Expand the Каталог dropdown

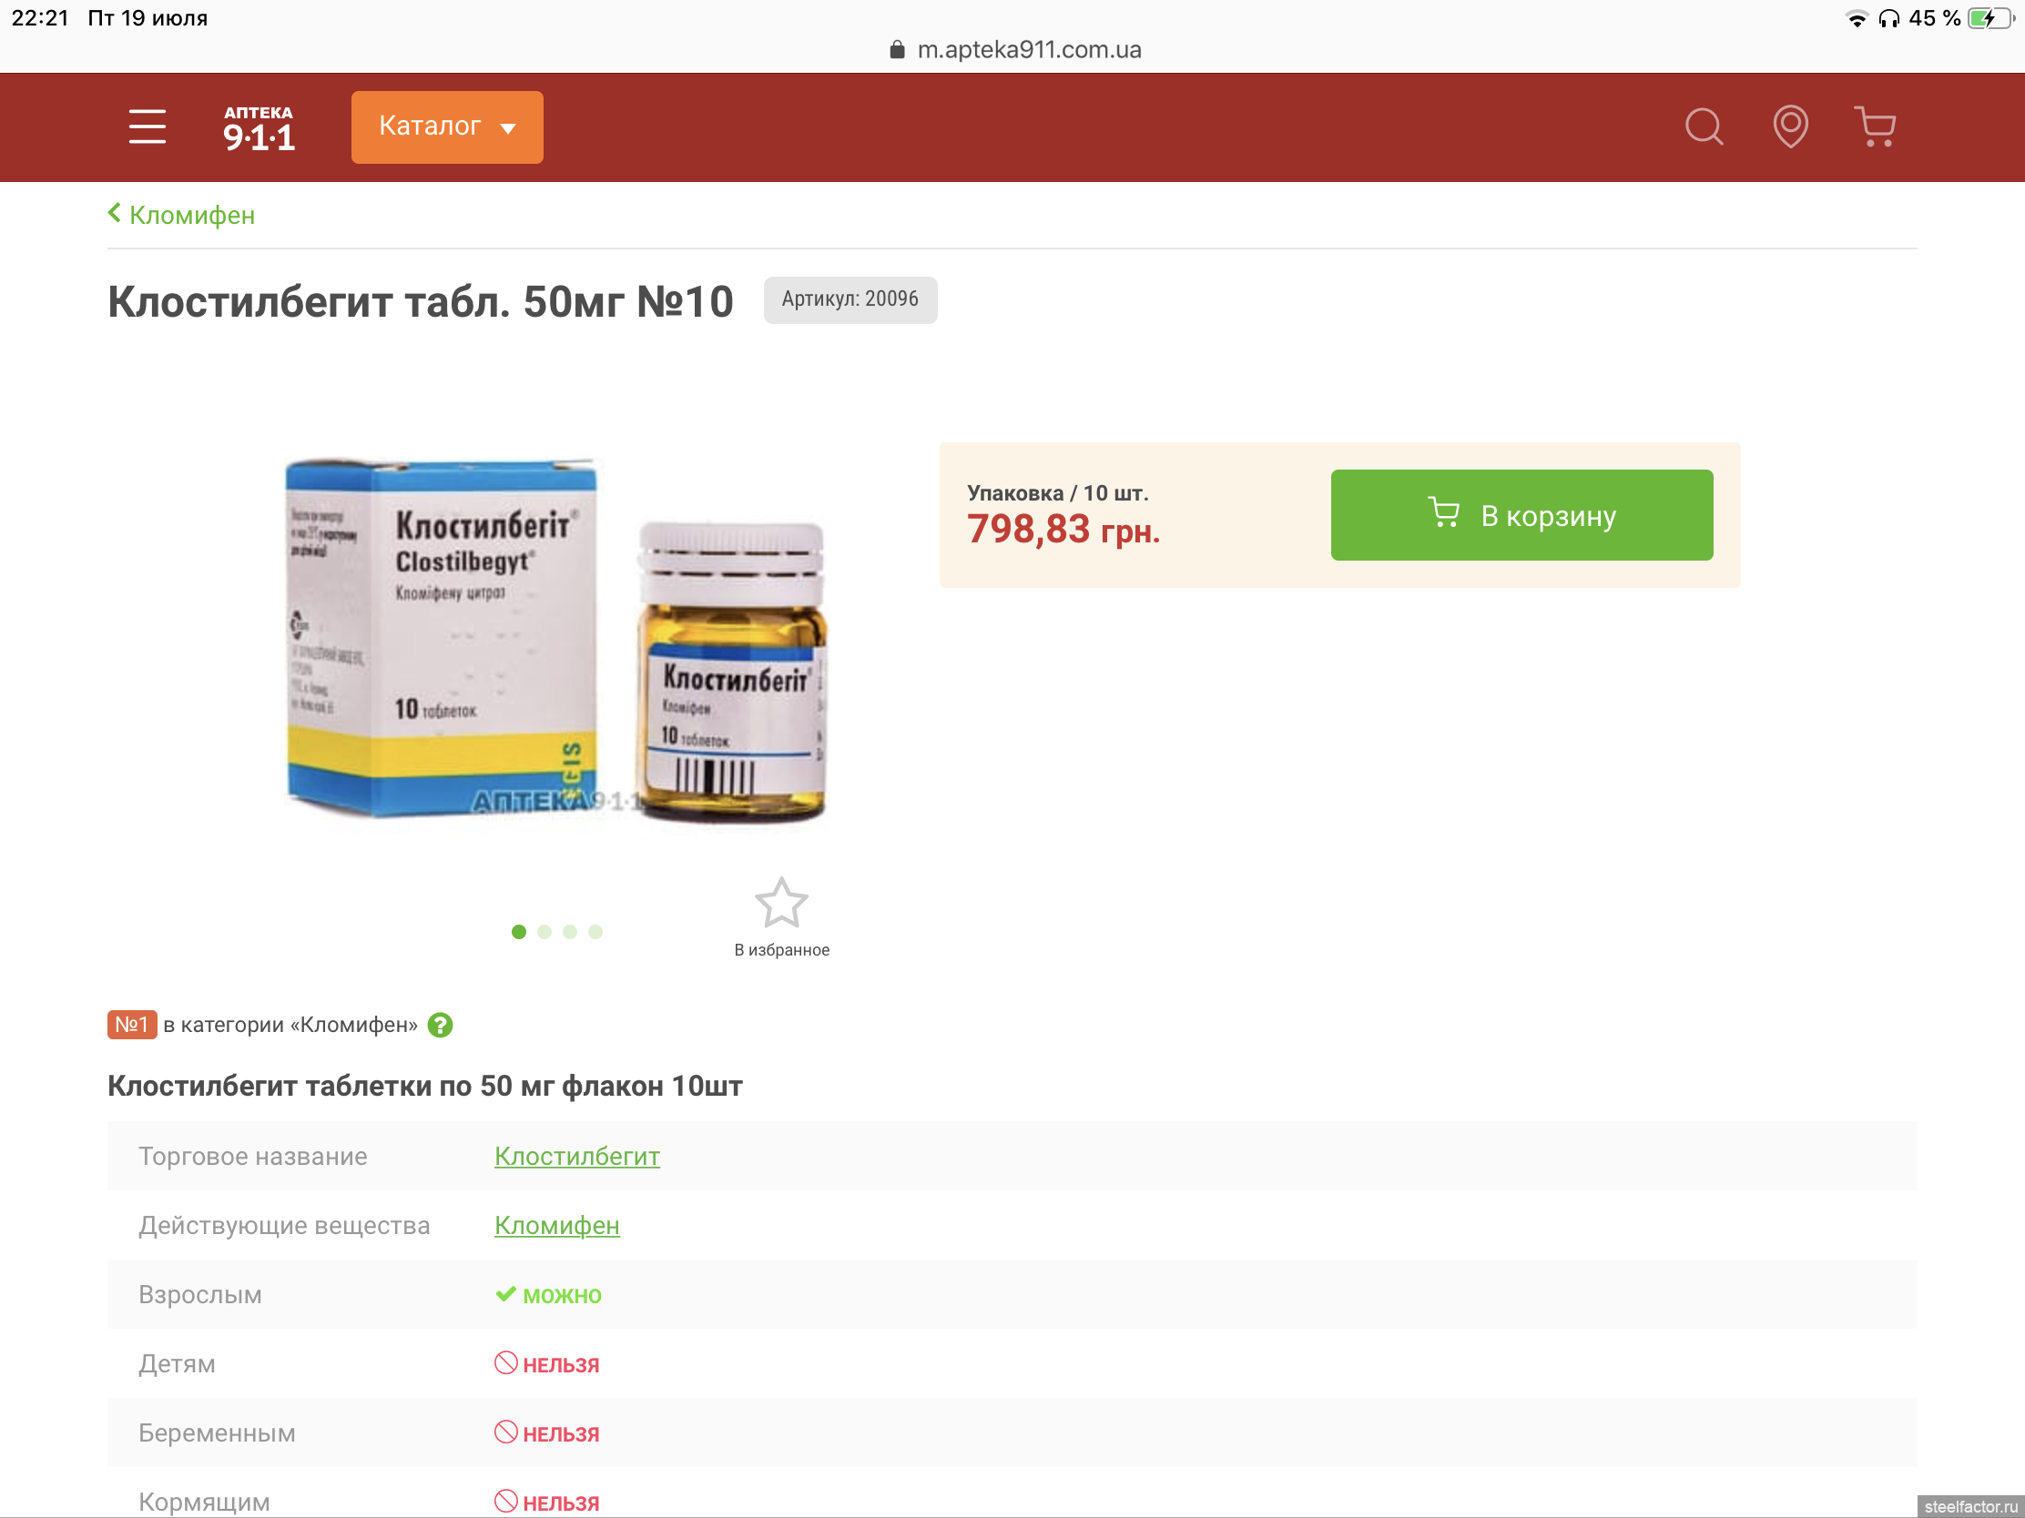pyautogui.click(x=447, y=126)
